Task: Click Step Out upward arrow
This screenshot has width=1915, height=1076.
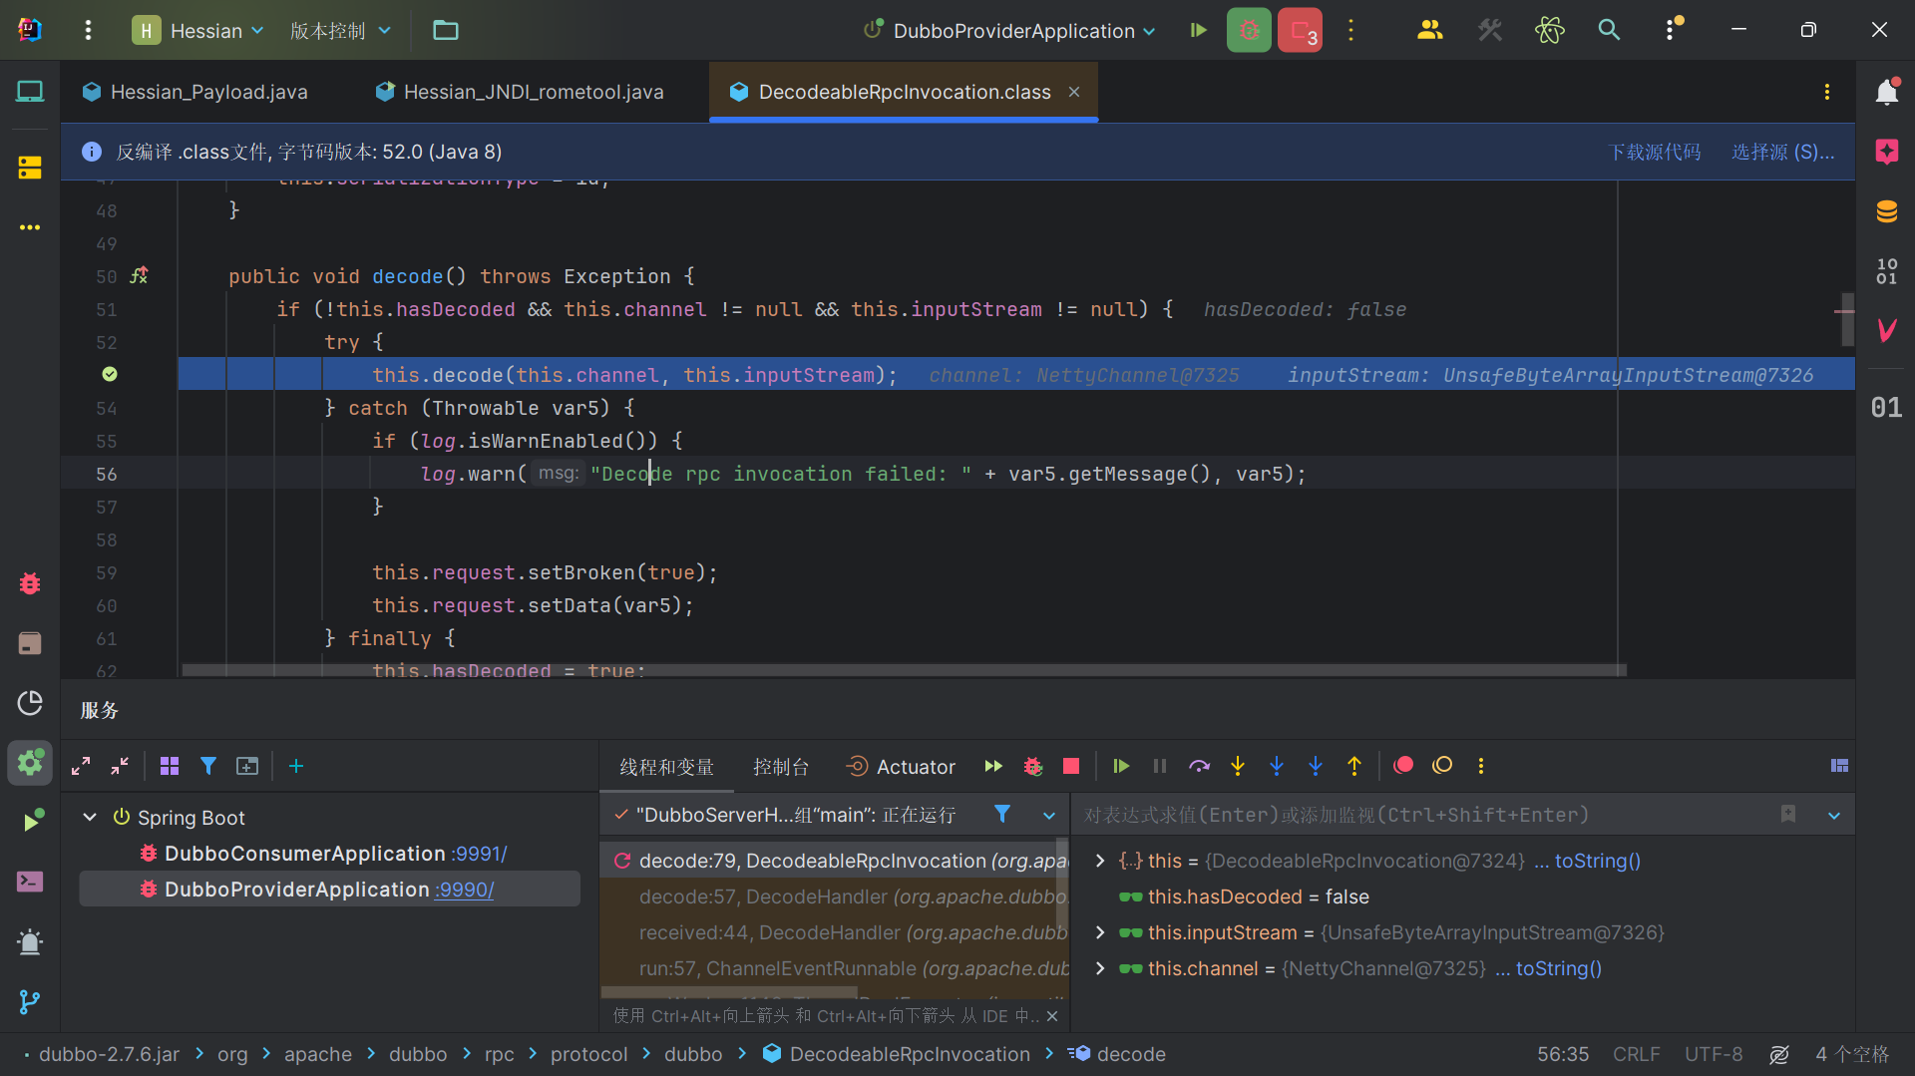Action: tap(1354, 766)
